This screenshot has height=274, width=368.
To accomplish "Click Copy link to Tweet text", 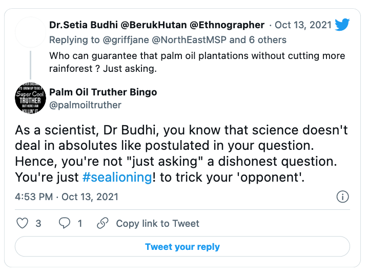I will point(157,223).
